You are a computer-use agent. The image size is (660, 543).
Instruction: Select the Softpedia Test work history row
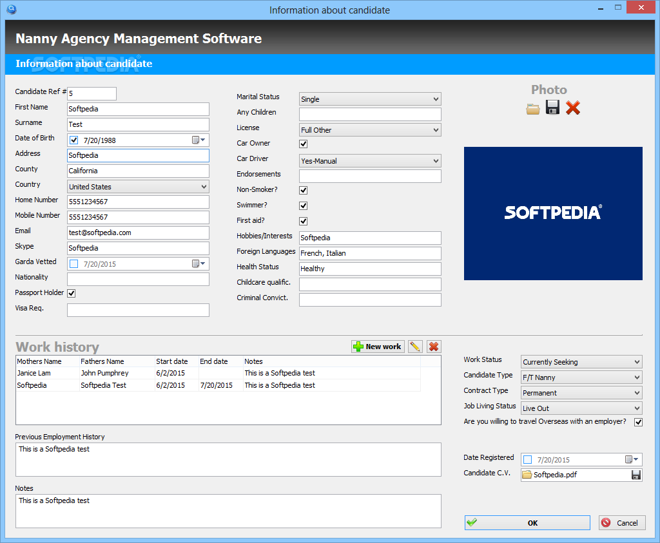coord(218,385)
